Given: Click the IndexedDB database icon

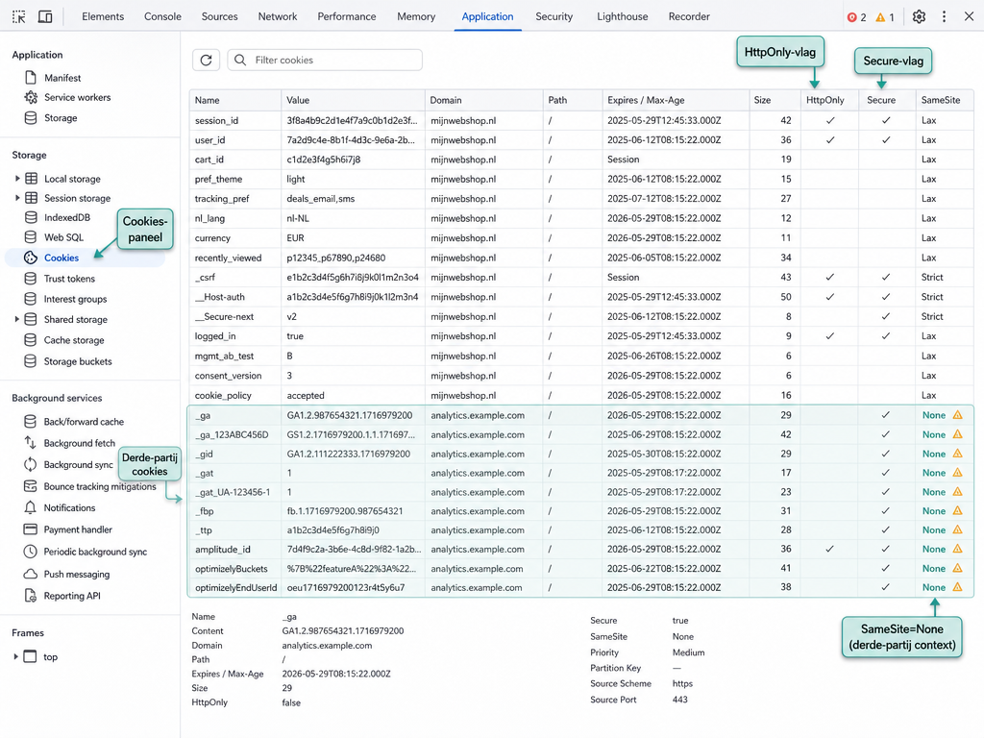Looking at the screenshot, I should [x=31, y=218].
